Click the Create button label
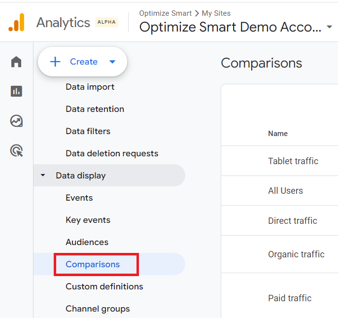The width and height of the screenshot is (338, 318). tap(84, 62)
